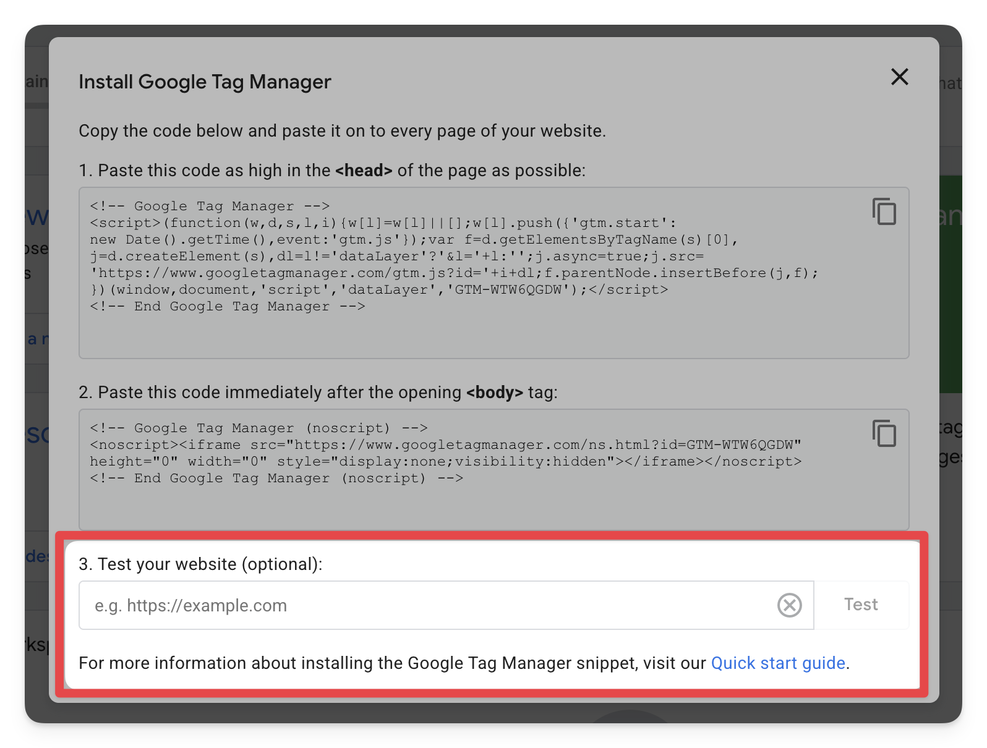The height and width of the screenshot is (748, 987).
Task: Close the Install Google Tag Manager dialog
Action: [899, 77]
